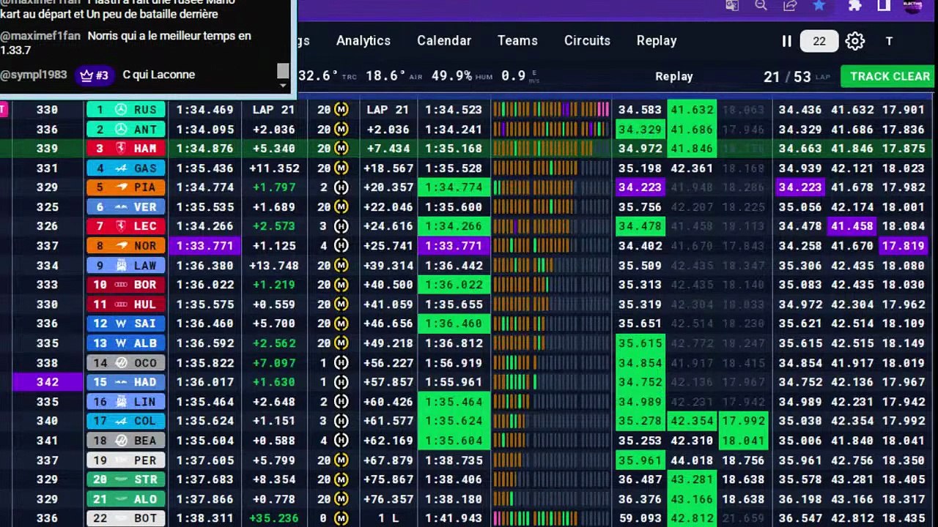938x527 pixels.
Task: Click the +13.748 gap in LAW row
Action: [274, 266]
